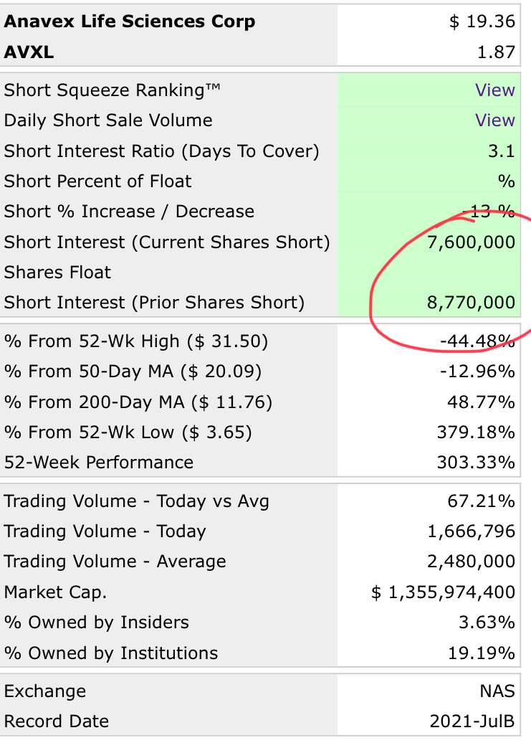Select the Market Cap. value $ 1,355,974,400
The height and width of the screenshot is (748, 531).
pyautogui.click(x=443, y=592)
